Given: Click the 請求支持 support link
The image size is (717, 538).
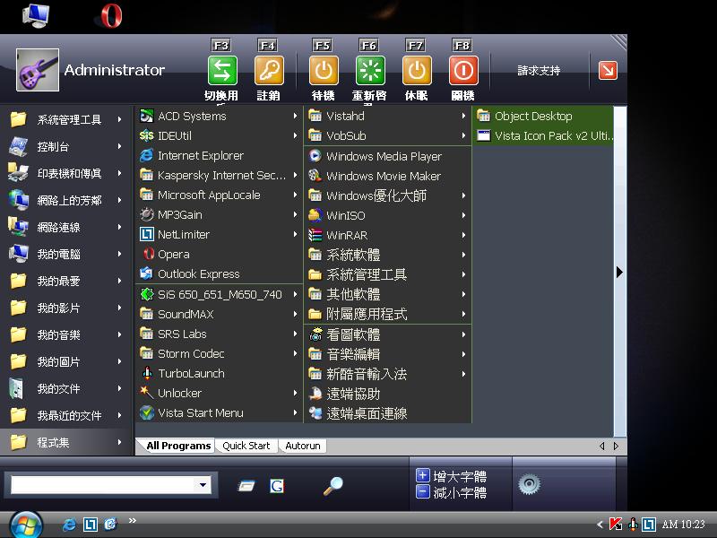Looking at the screenshot, I should pyautogui.click(x=539, y=71).
